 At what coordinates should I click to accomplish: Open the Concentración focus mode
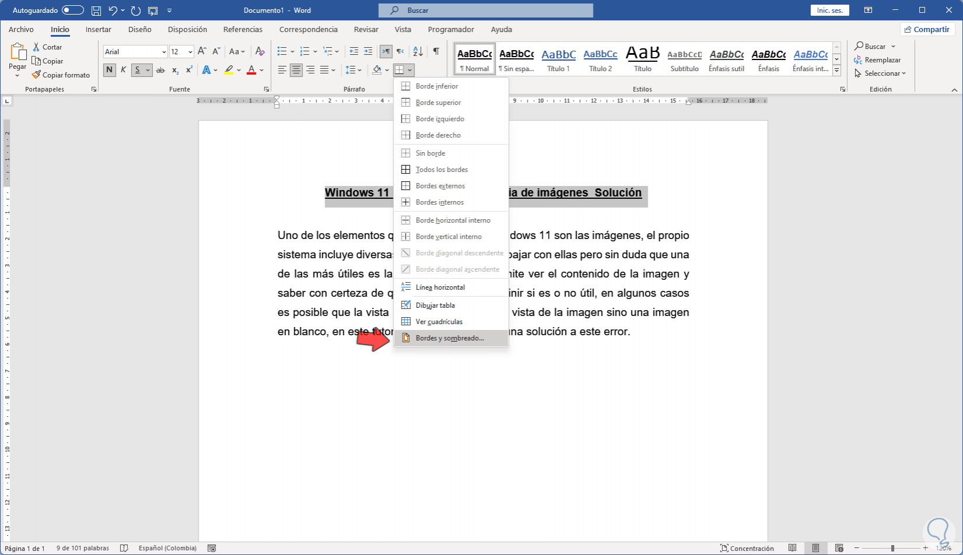(x=747, y=548)
